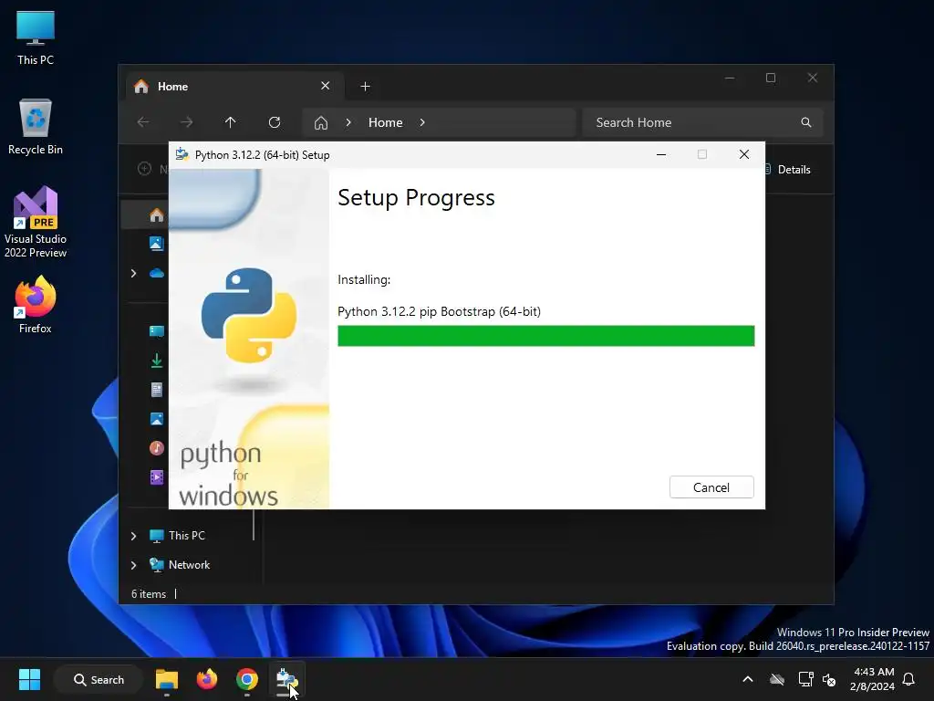The image size is (934, 701).
Task: Open Music folder in sidebar
Action: (157, 447)
